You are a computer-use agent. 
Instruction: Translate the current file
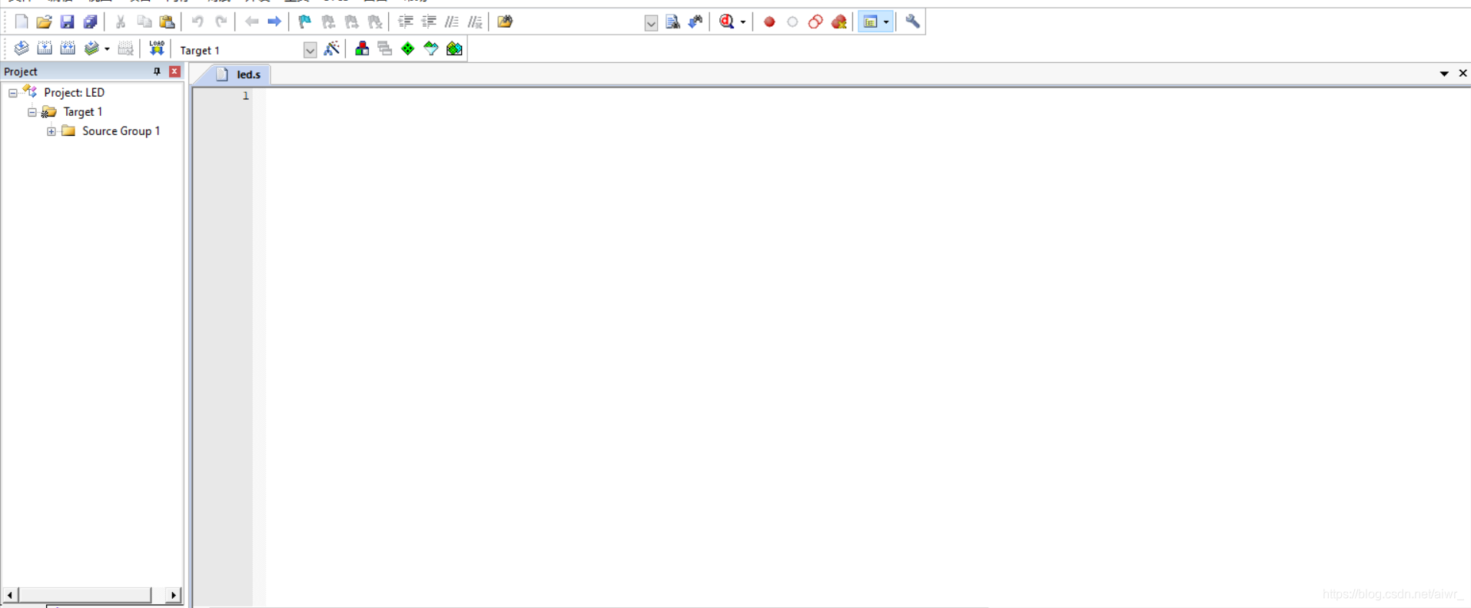(22, 48)
